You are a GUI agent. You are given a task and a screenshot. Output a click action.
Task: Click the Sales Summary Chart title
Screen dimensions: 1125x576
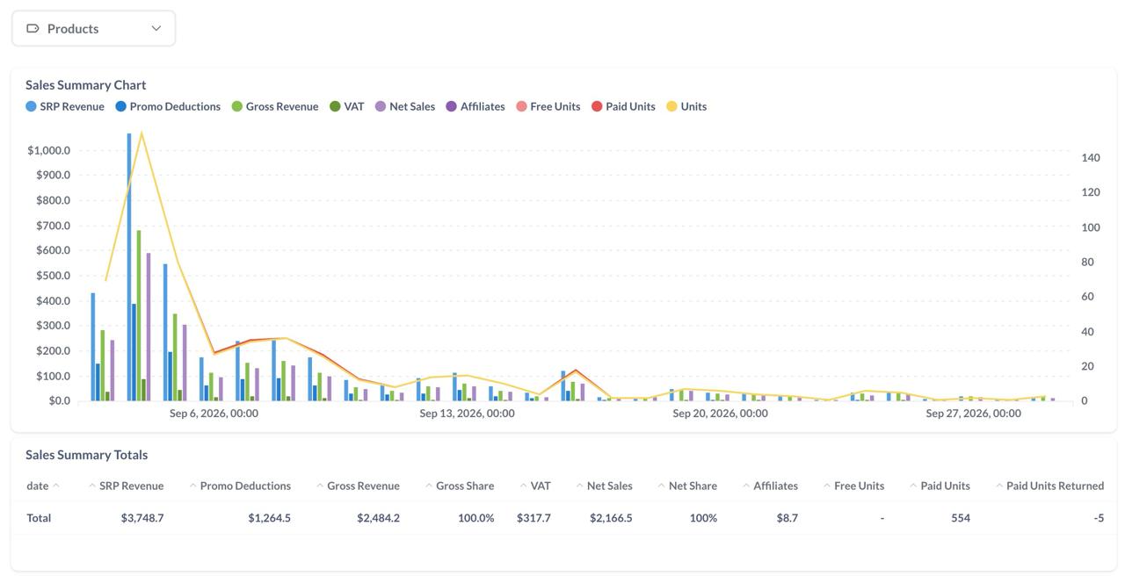86,85
